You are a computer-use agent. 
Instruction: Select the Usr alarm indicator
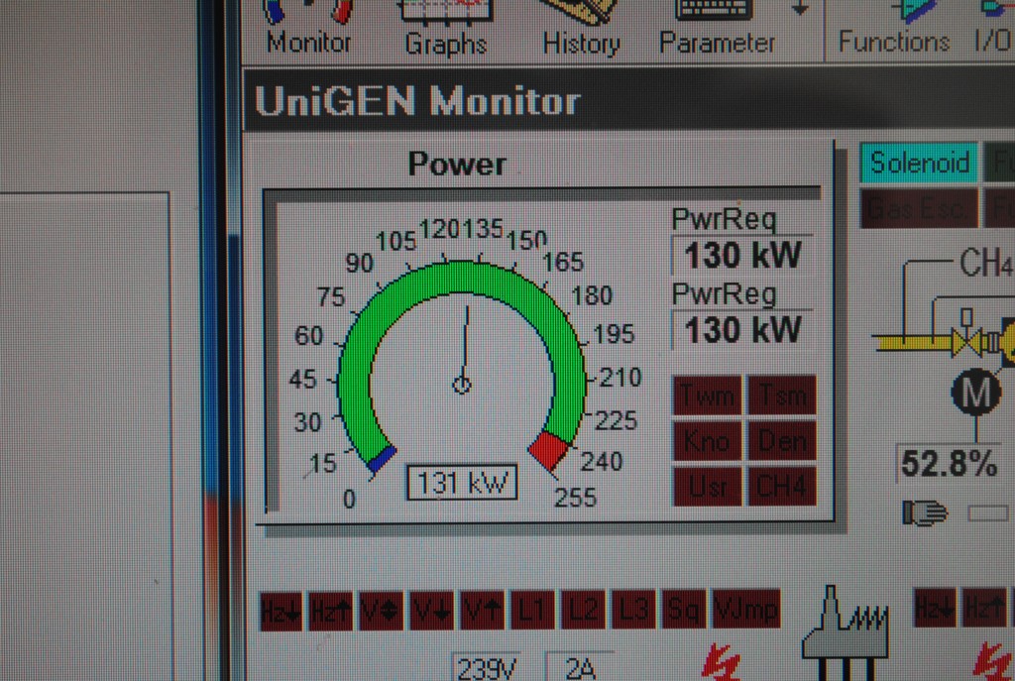[708, 486]
